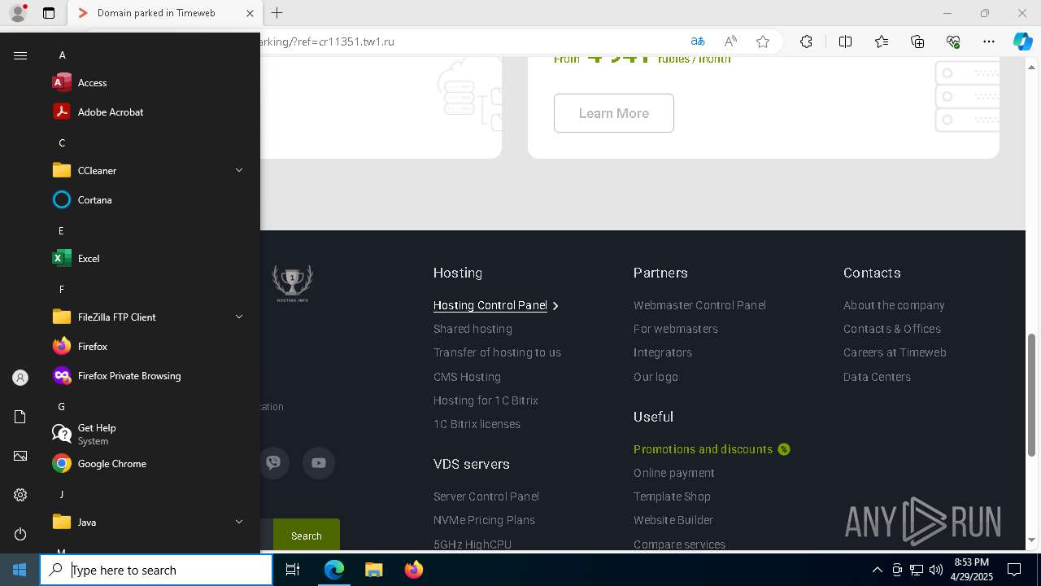1041x586 pixels.
Task: Open Online payment link
Action: 674,473
